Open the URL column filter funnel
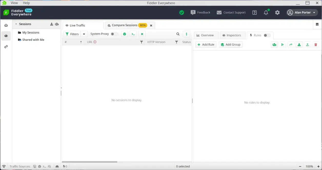The width and height of the screenshot is (322, 170). coord(142,42)
